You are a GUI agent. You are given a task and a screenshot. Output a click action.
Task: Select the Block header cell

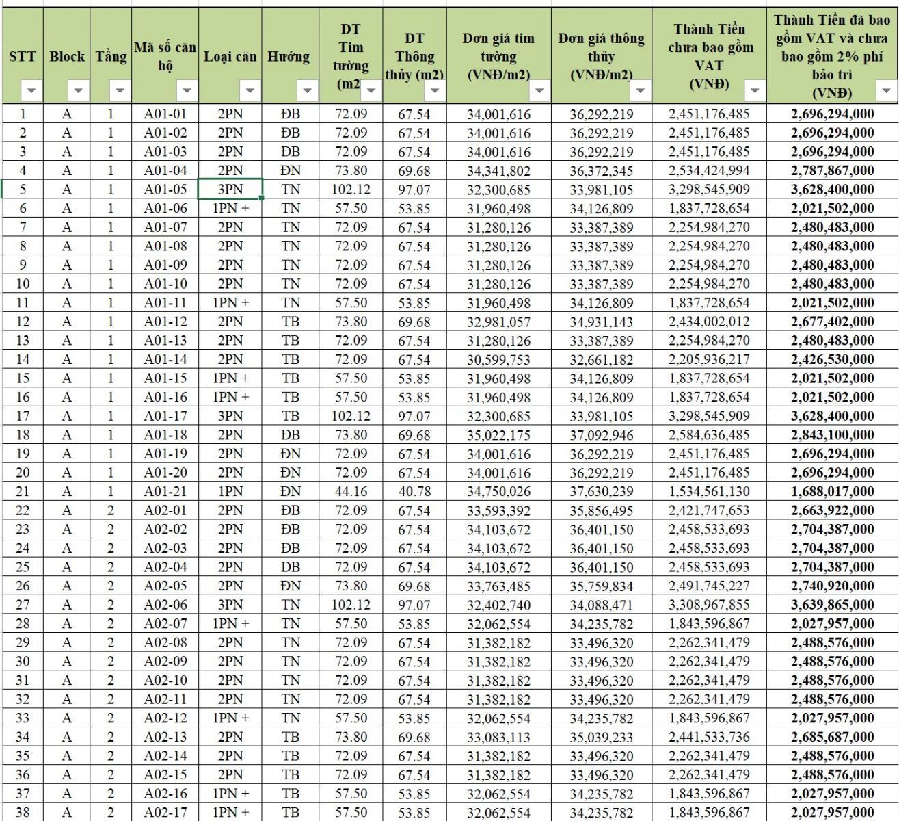pyautogui.click(x=66, y=56)
